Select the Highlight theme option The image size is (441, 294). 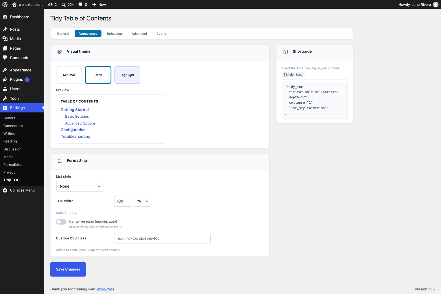[x=127, y=75]
